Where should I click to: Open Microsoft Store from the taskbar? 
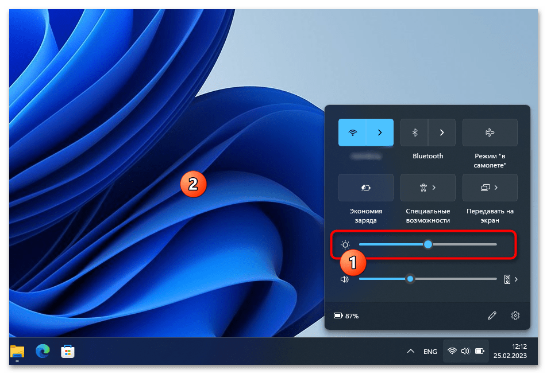[68, 351]
